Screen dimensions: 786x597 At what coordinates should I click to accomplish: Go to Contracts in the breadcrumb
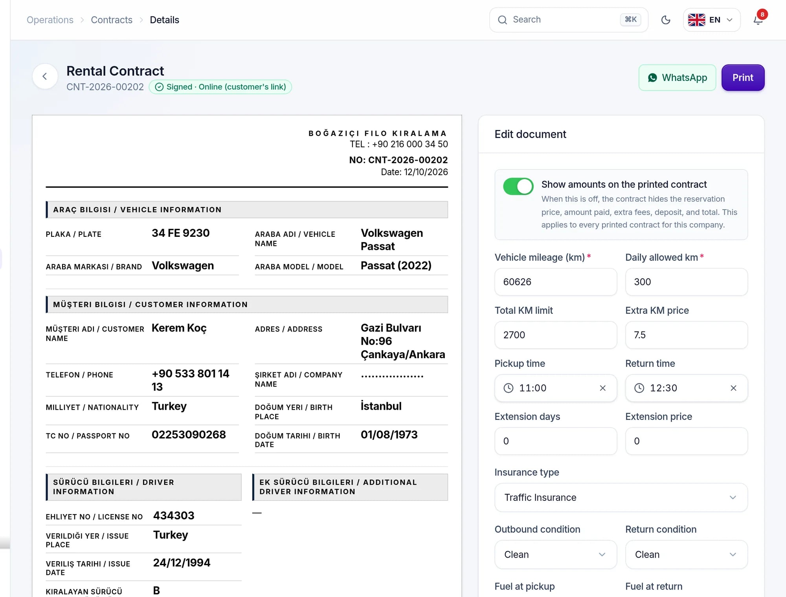pyautogui.click(x=112, y=20)
